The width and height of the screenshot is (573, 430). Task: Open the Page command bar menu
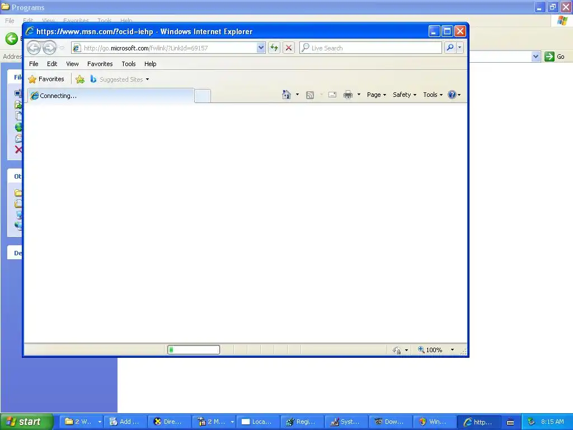(377, 95)
